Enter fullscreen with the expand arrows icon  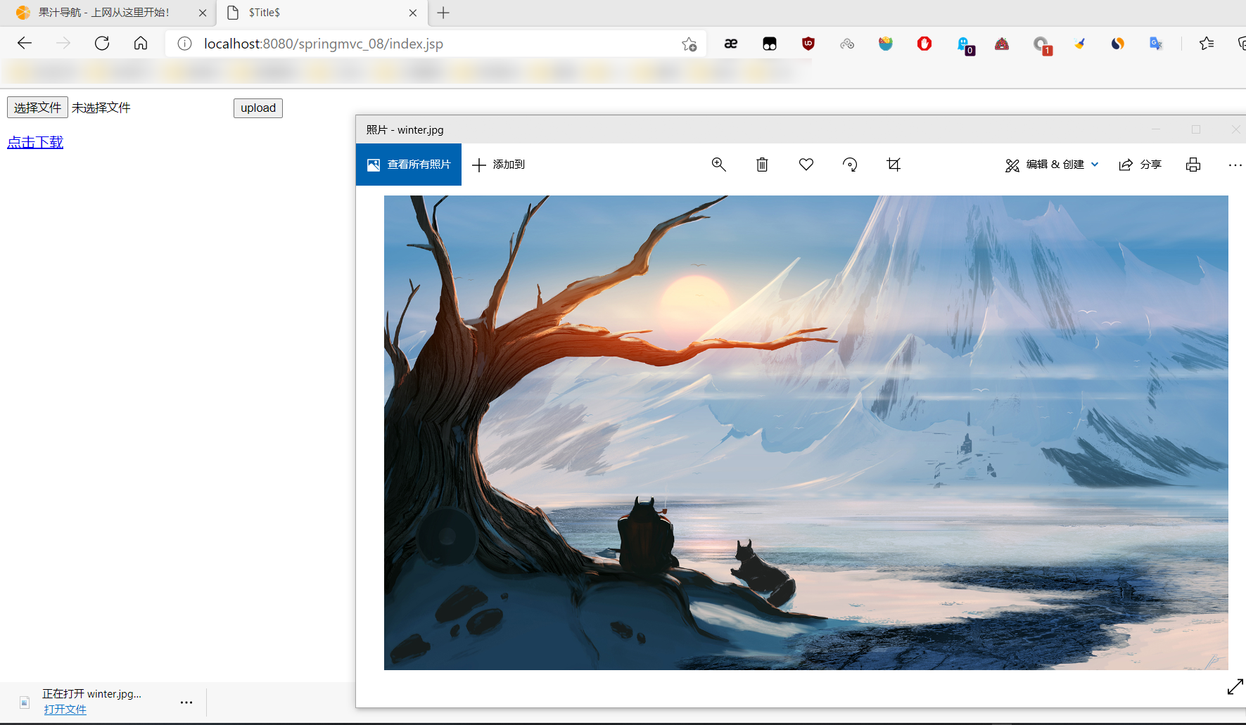(x=1235, y=687)
